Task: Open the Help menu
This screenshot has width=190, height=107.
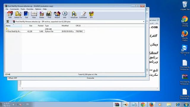Action: tap(45, 9)
